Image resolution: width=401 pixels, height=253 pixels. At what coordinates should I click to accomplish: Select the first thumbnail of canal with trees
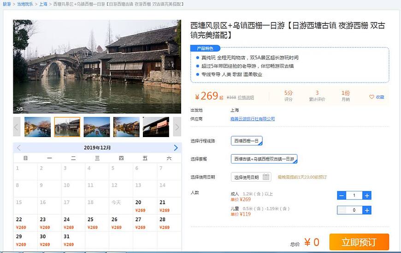38,127
